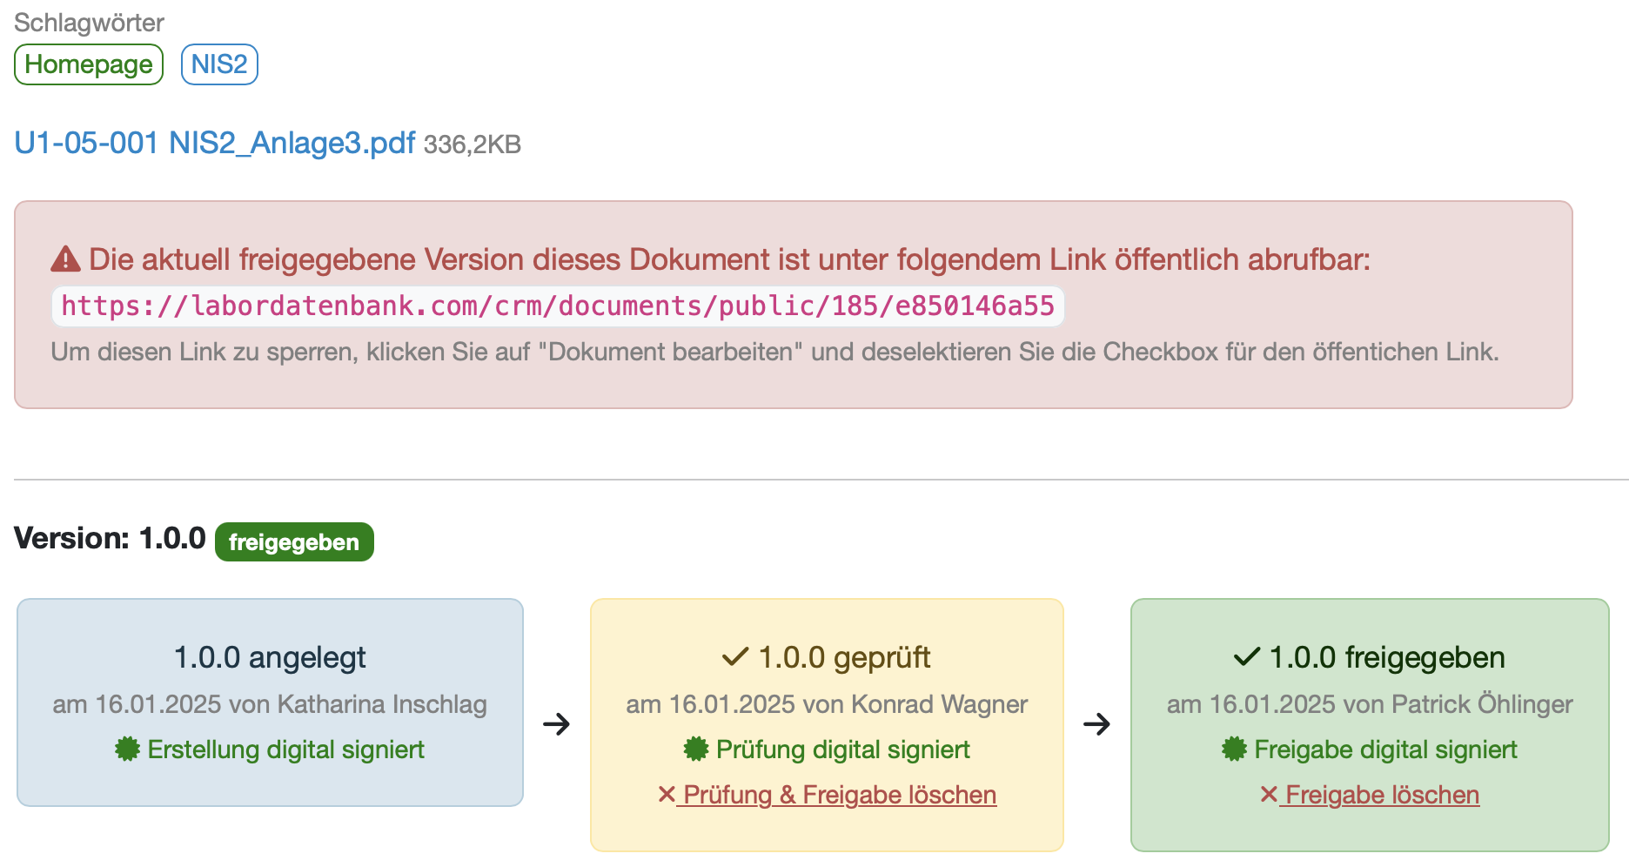Screen dimensions: 1629x867
Task: Click the green freigegeben status badge
Action: click(x=294, y=542)
